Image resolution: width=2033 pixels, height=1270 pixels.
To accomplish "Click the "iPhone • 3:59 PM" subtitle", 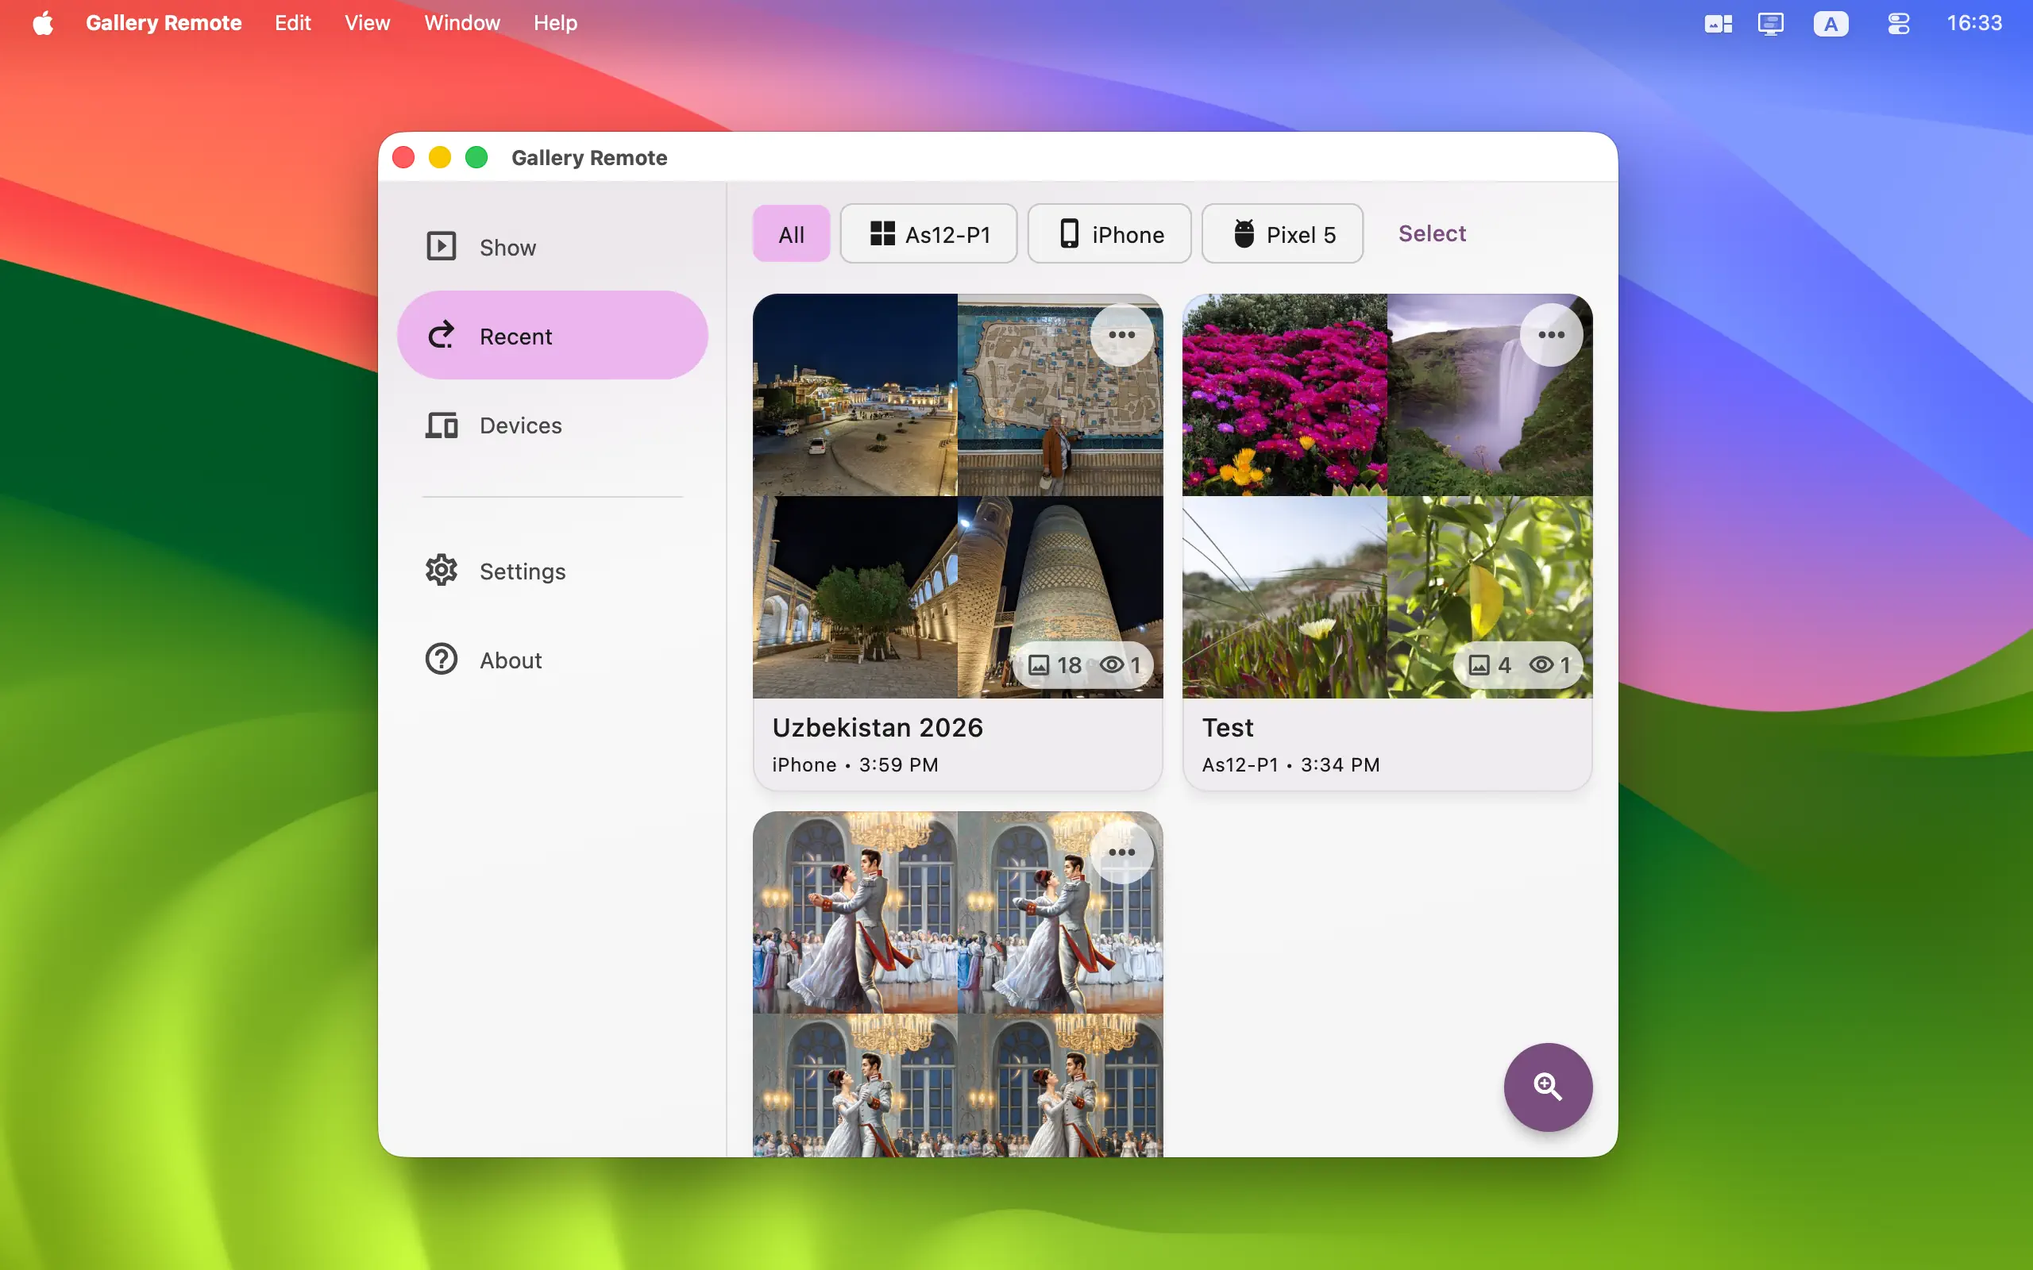I will 855,764.
